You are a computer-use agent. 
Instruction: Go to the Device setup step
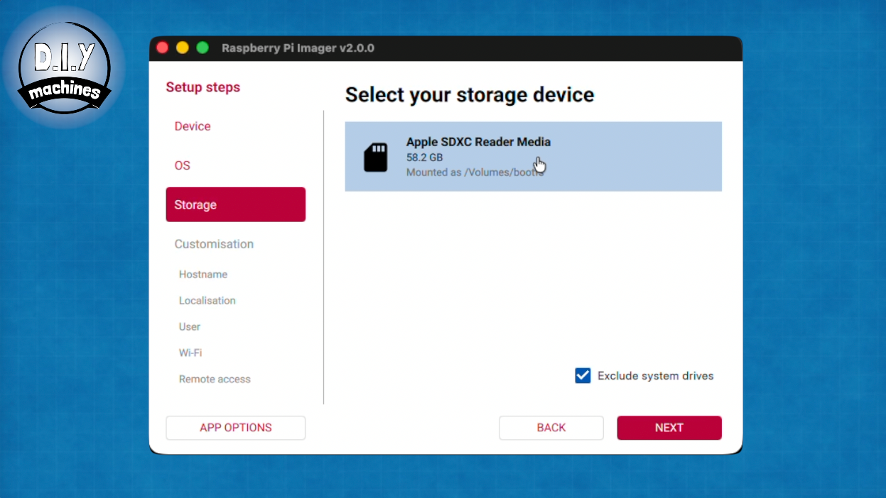(193, 126)
